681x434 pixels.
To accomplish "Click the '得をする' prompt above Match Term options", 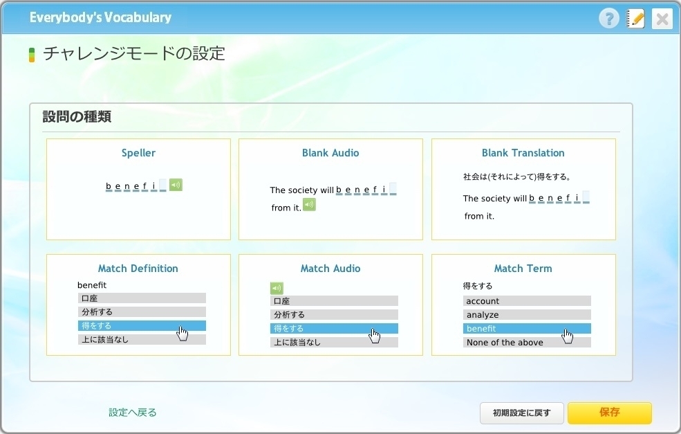I will tap(477, 286).
